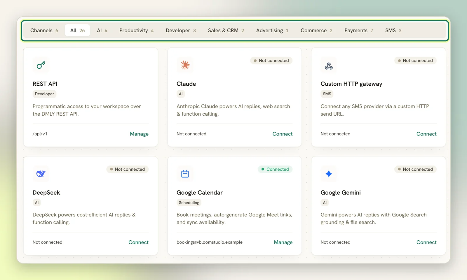Viewport: 467px width, 280px height.
Task: Connect the Custom HTTP gateway
Action: [426, 134]
